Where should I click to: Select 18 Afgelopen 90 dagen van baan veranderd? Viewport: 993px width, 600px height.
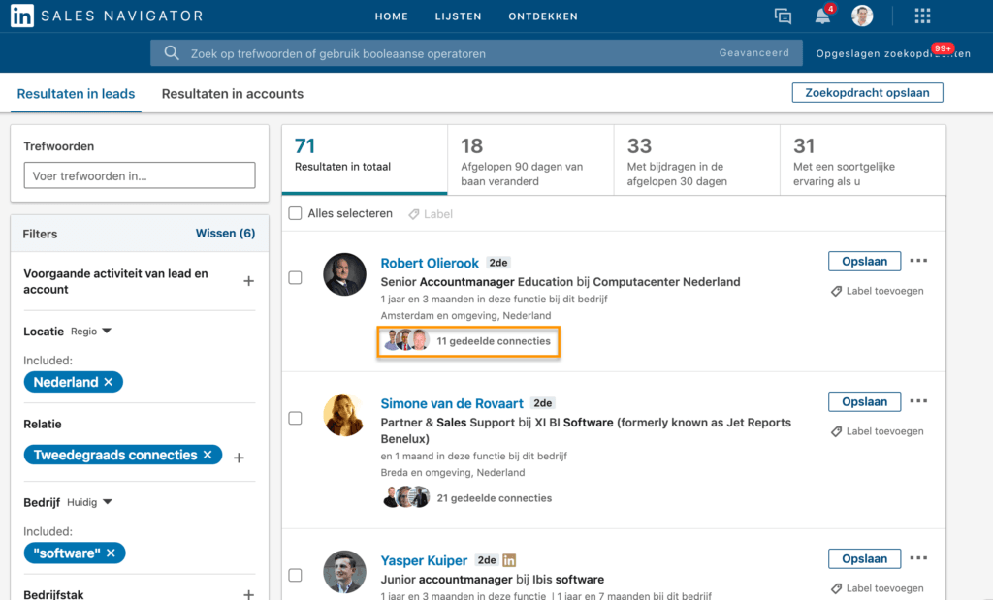click(x=530, y=160)
